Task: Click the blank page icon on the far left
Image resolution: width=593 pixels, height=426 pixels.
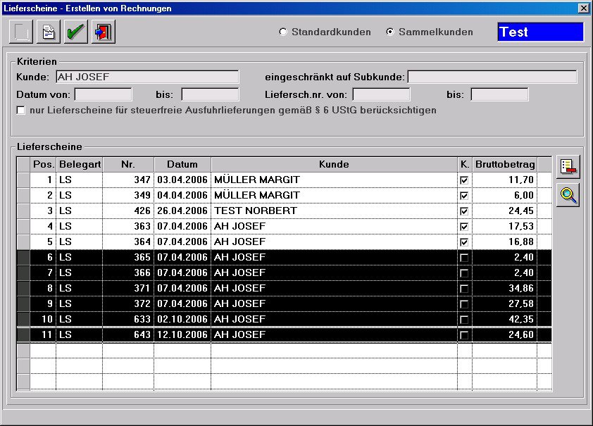Action: tap(21, 31)
